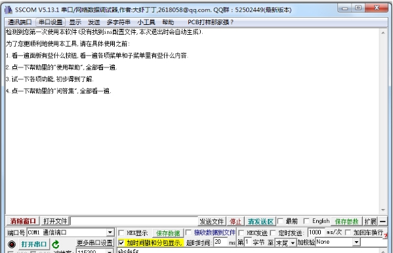Enable the HEX发送 checkbox
393x253 pixels.
coord(241,233)
